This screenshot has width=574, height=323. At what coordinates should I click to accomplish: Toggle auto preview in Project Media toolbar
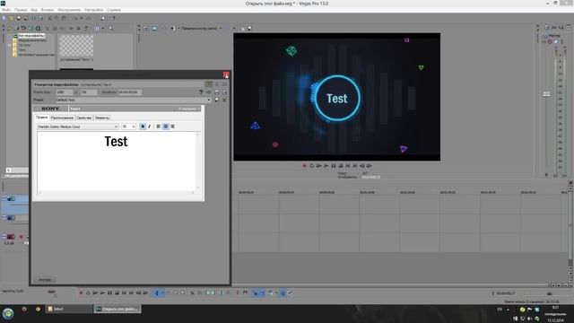pos(85,28)
